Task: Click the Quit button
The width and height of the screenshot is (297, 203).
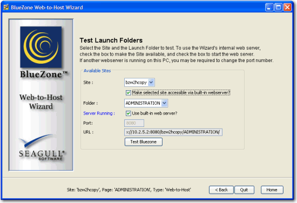Action: (244, 190)
